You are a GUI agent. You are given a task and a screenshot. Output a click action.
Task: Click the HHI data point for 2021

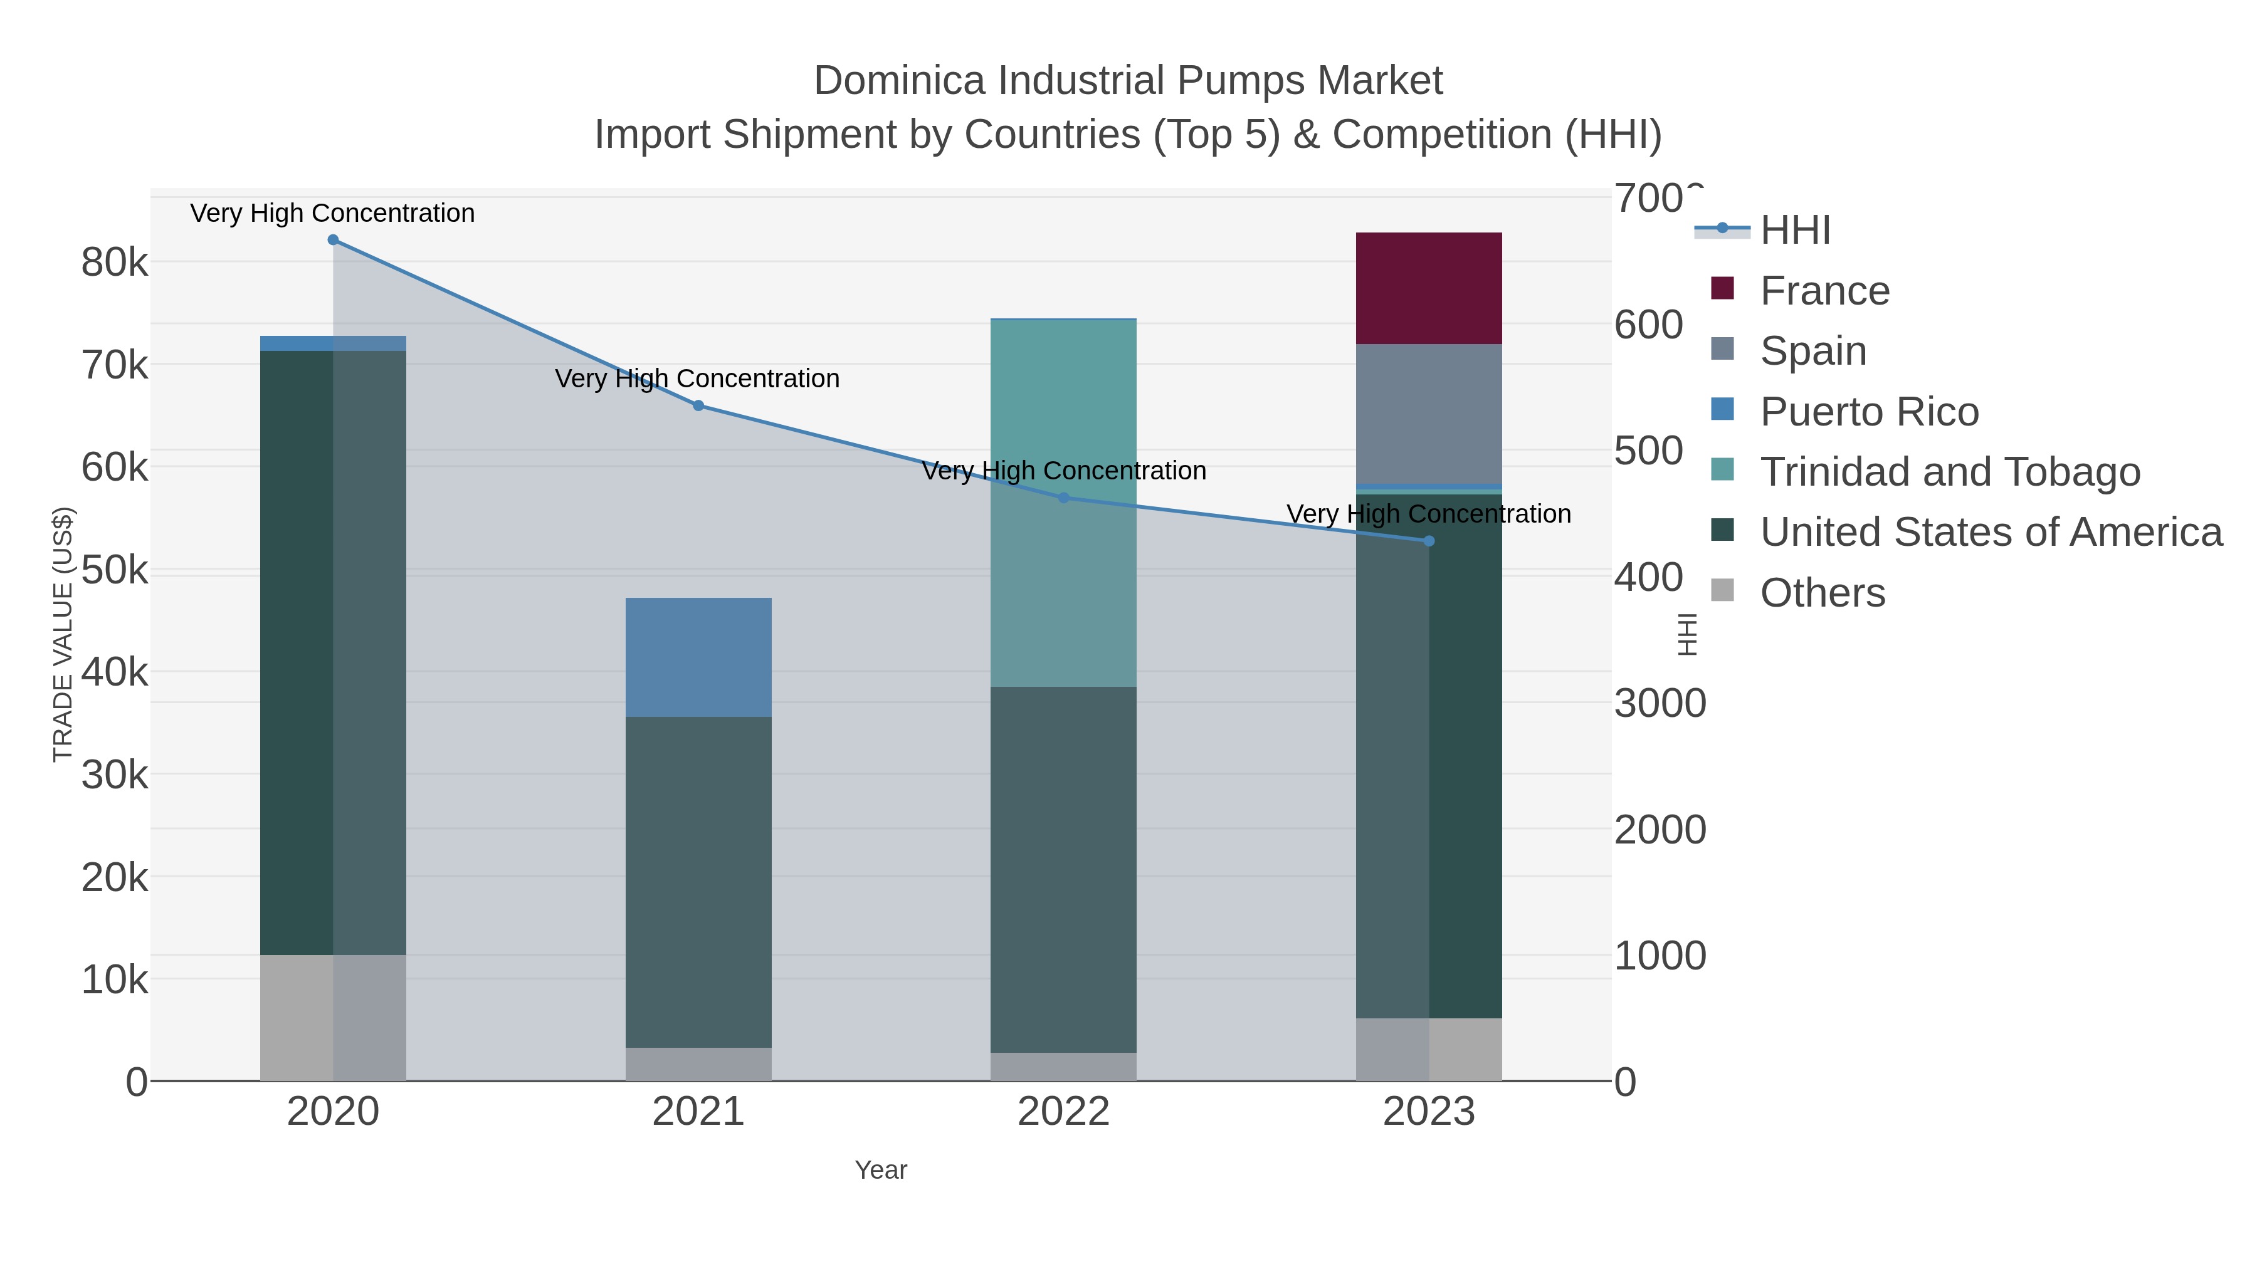click(x=698, y=405)
